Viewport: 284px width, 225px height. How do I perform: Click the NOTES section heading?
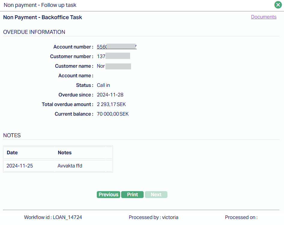(x=12, y=135)
